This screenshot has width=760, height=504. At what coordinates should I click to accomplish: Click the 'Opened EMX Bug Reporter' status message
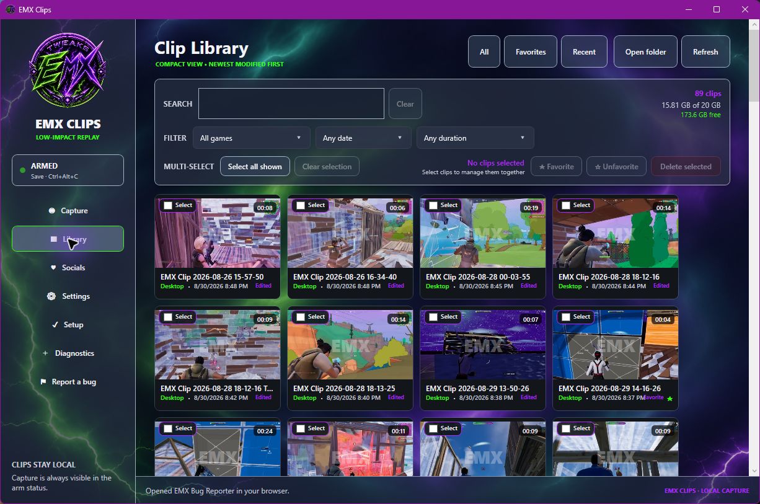point(217,491)
